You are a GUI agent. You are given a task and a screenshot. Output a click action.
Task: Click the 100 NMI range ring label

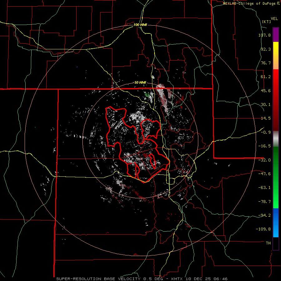pyautogui.click(x=140, y=25)
